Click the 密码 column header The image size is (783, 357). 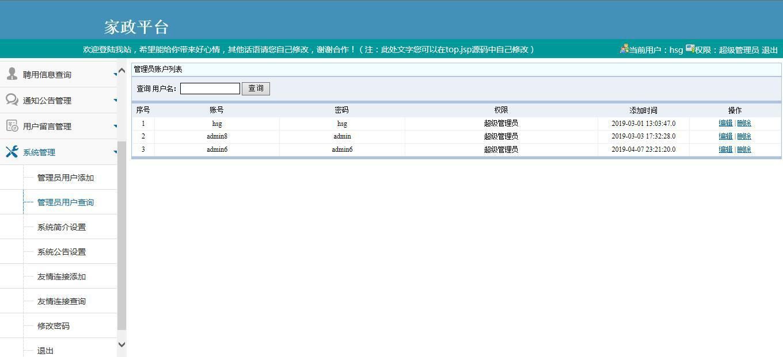pyautogui.click(x=341, y=110)
